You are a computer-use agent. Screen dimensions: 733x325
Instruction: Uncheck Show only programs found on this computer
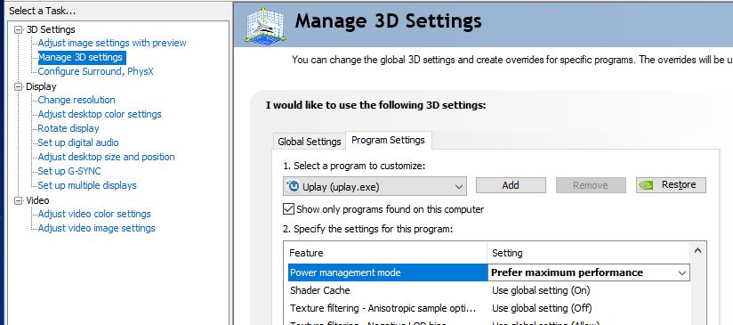coord(288,209)
